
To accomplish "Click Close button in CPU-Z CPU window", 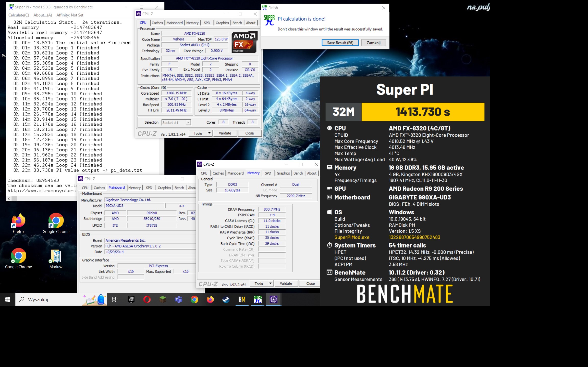I will (250, 133).
